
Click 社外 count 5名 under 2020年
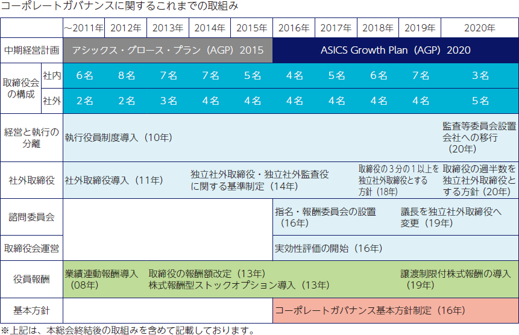click(480, 101)
